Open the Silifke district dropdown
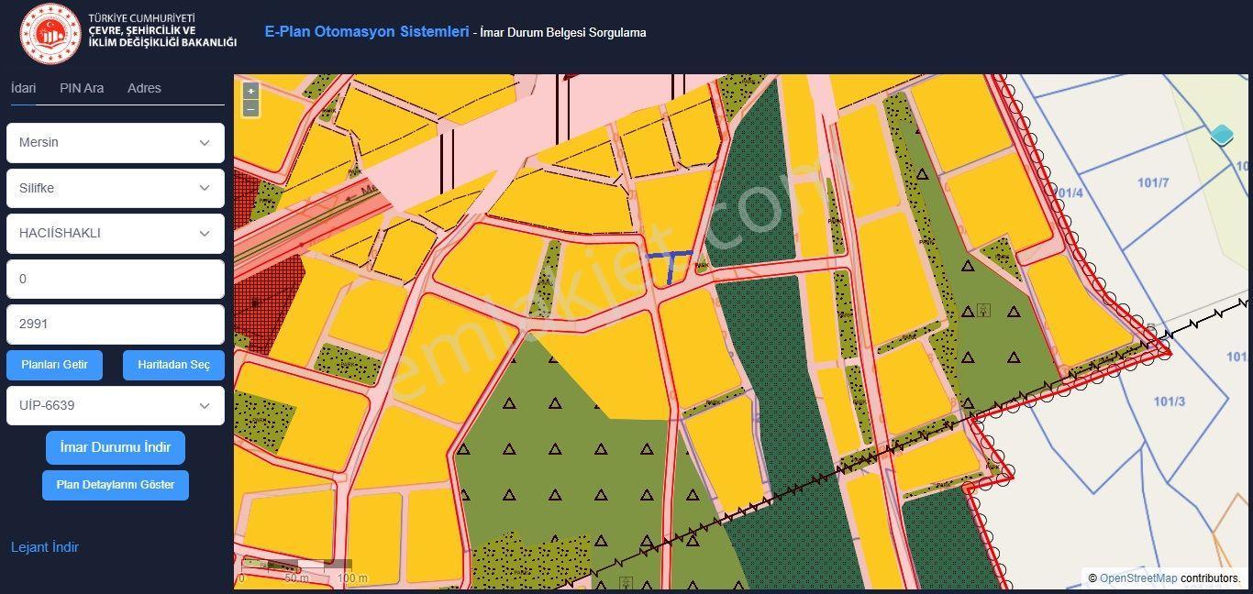Viewport: 1253px width, 594px height. [116, 188]
